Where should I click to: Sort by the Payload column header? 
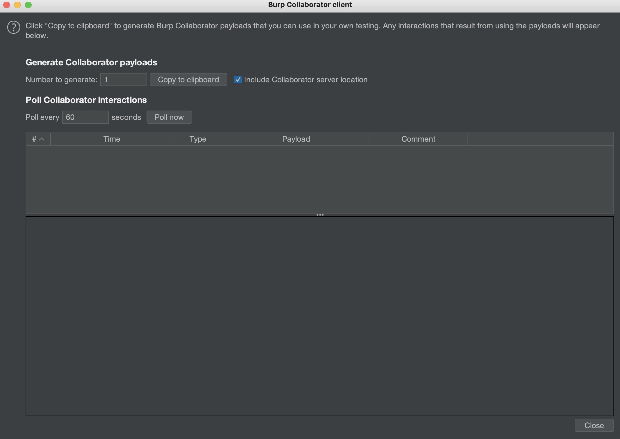pyautogui.click(x=296, y=139)
